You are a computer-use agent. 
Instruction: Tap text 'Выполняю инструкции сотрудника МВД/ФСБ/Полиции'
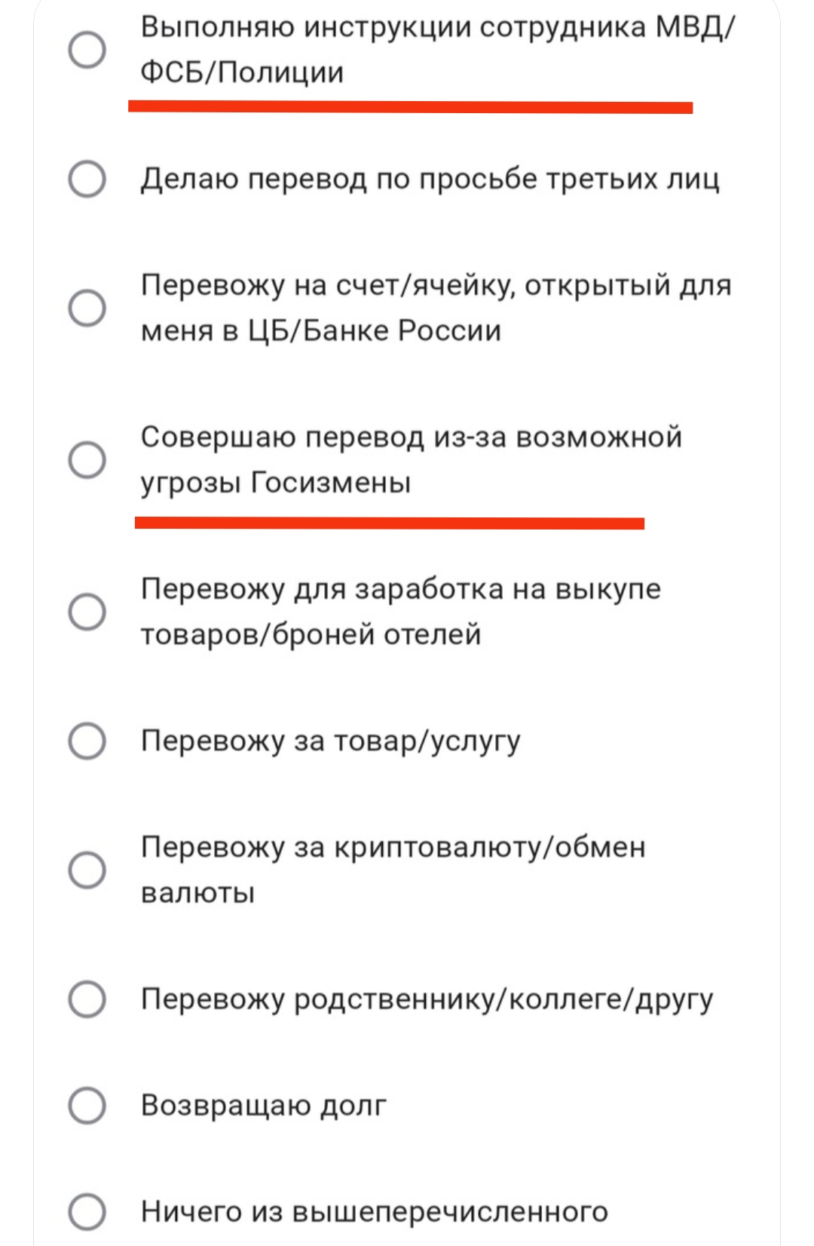coord(437,50)
